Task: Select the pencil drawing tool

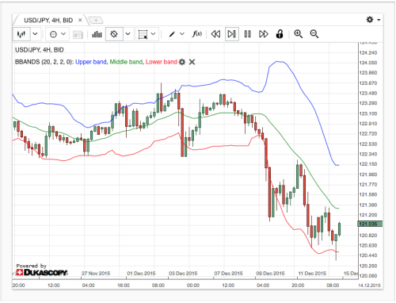Action: coord(172,34)
